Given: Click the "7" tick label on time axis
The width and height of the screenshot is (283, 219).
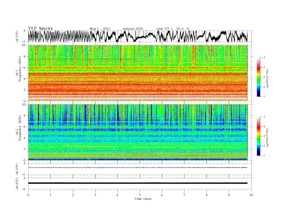Looking at the screenshot, I should pos(184,195).
